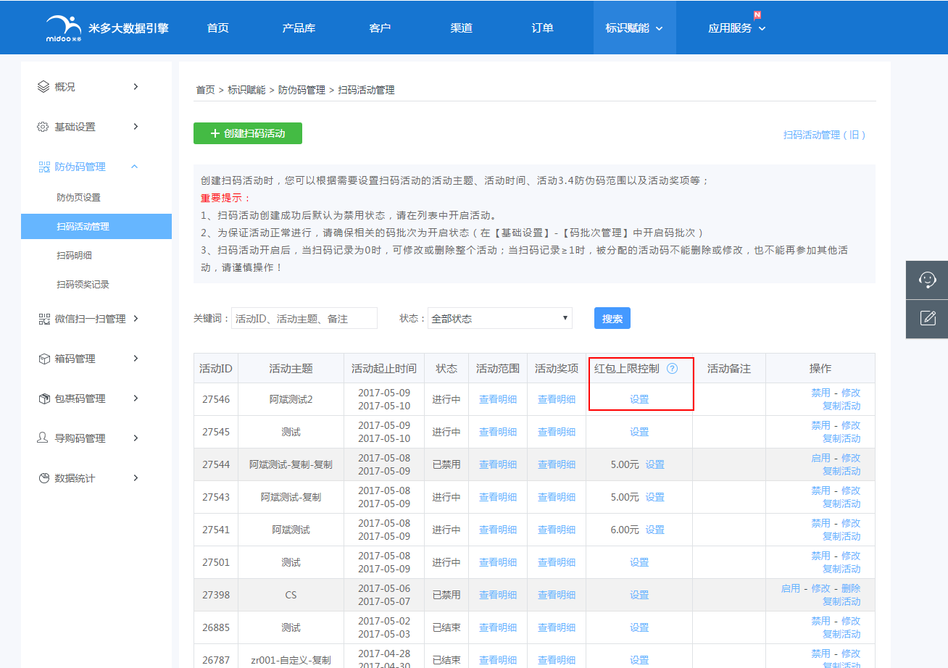The image size is (948, 668).
Task: Click 设置 for activity 26885
Action: [x=639, y=627]
